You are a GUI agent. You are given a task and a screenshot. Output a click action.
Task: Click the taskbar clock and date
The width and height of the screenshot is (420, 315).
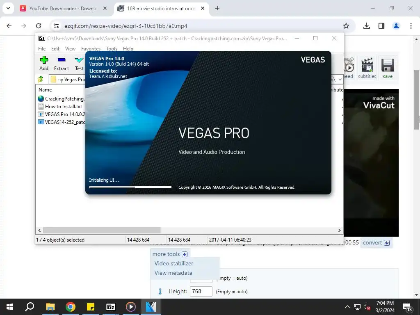(385, 307)
